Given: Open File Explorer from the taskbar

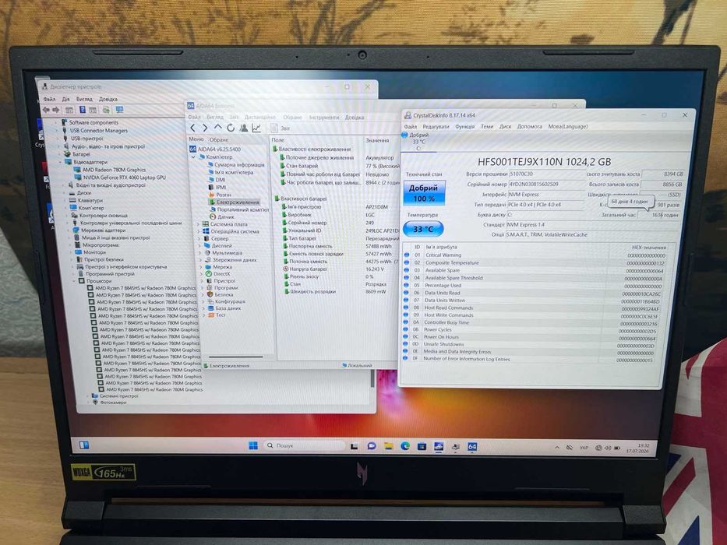Looking at the screenshot, I should 388,446.
